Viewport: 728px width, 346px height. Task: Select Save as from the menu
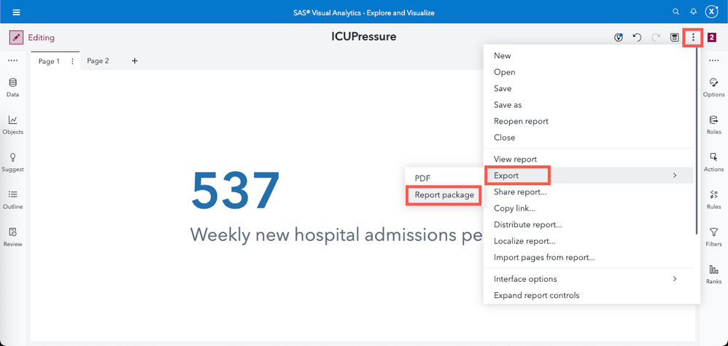tap(508, 105)
